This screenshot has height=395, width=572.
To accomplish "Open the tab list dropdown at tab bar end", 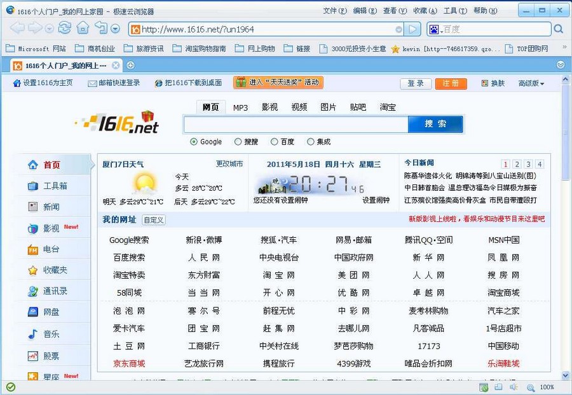I will (x=561, y=65).
